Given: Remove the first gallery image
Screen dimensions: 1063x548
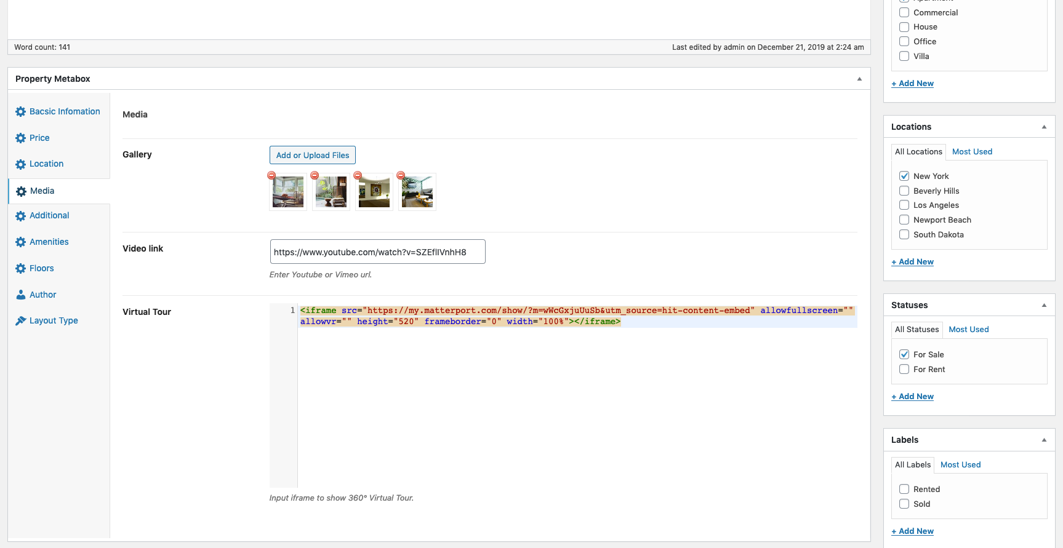Looking at the screenshot, I should pos(271,176).
